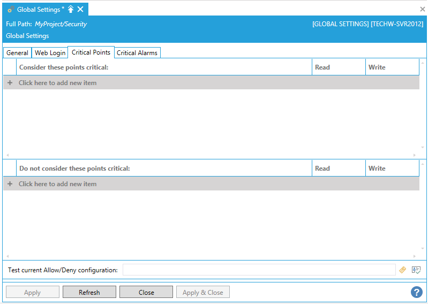
Task: Switch to the General tab
Action: pyautogui.click(x=17, y=53)
